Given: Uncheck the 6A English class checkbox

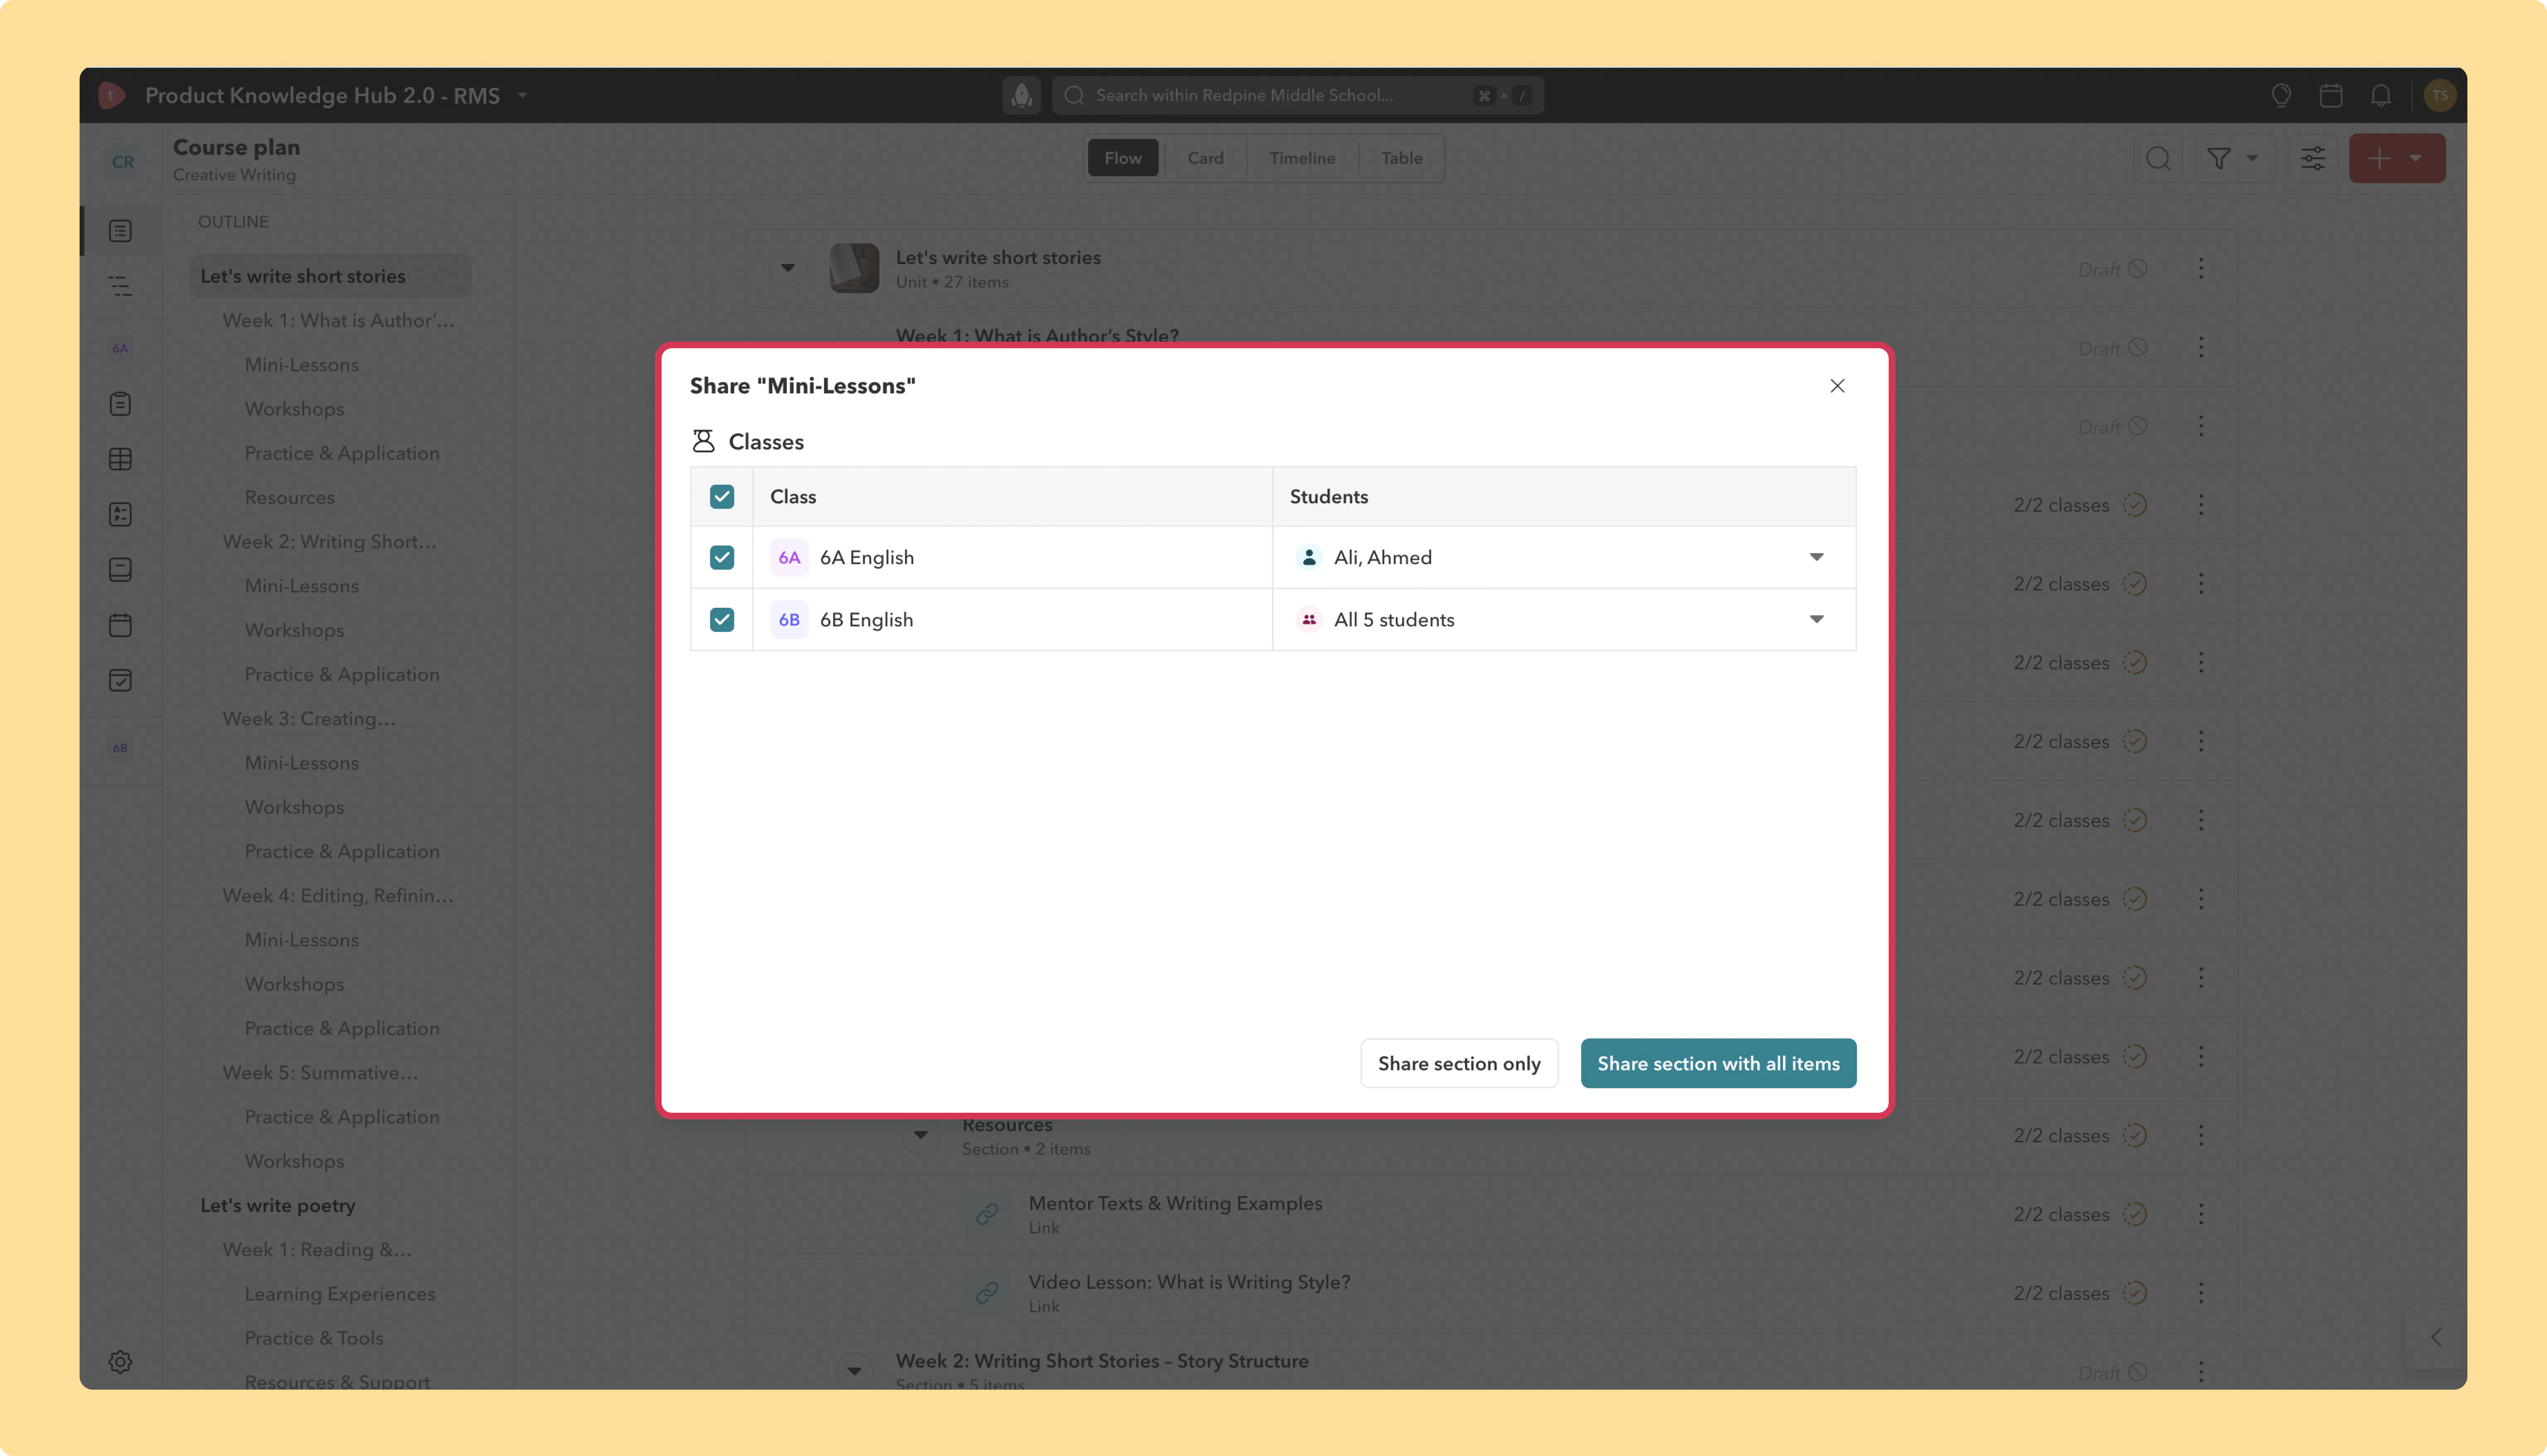Looking at the screenshot, I should point(722,557).
